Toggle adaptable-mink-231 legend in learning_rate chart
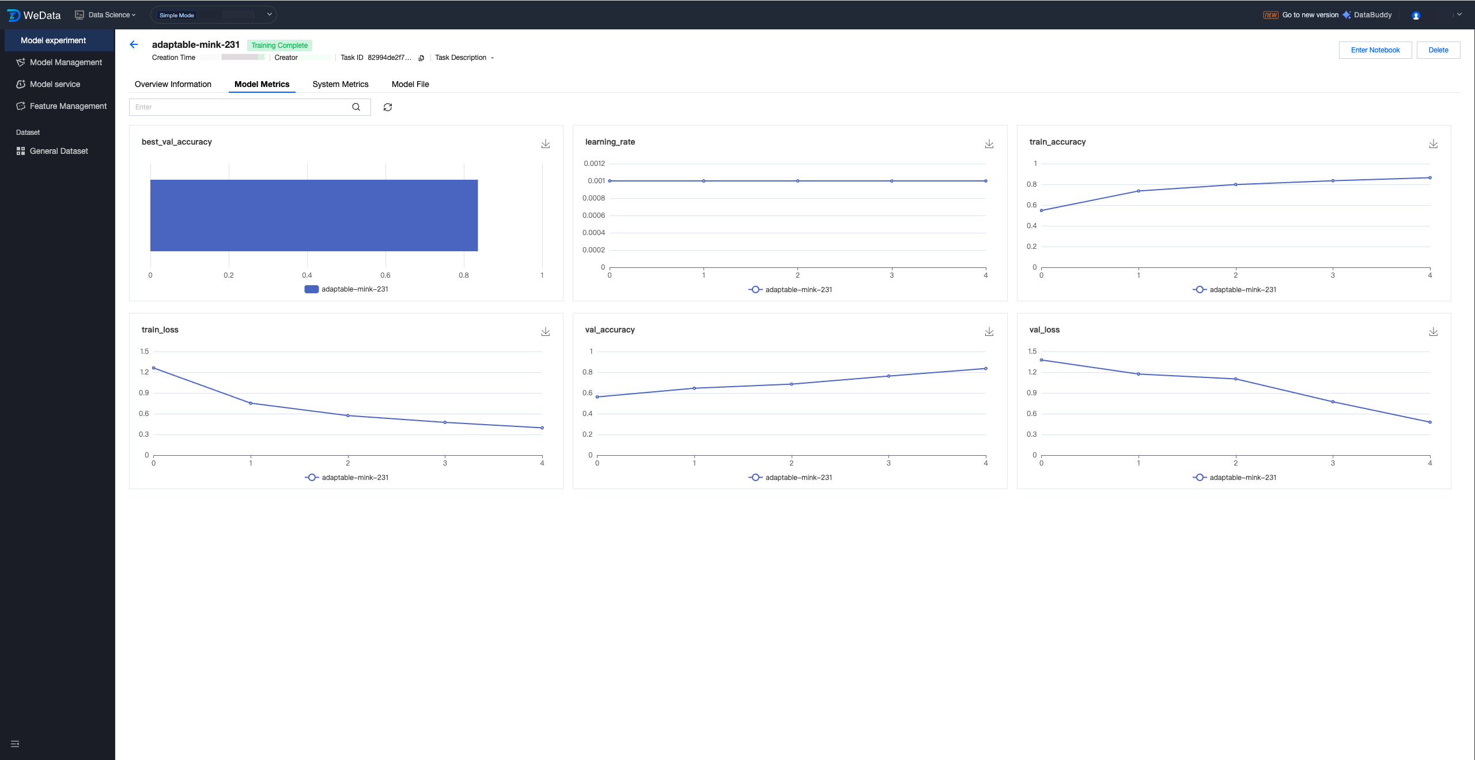The image size is (1475, 760). click(x=791, y=289)
